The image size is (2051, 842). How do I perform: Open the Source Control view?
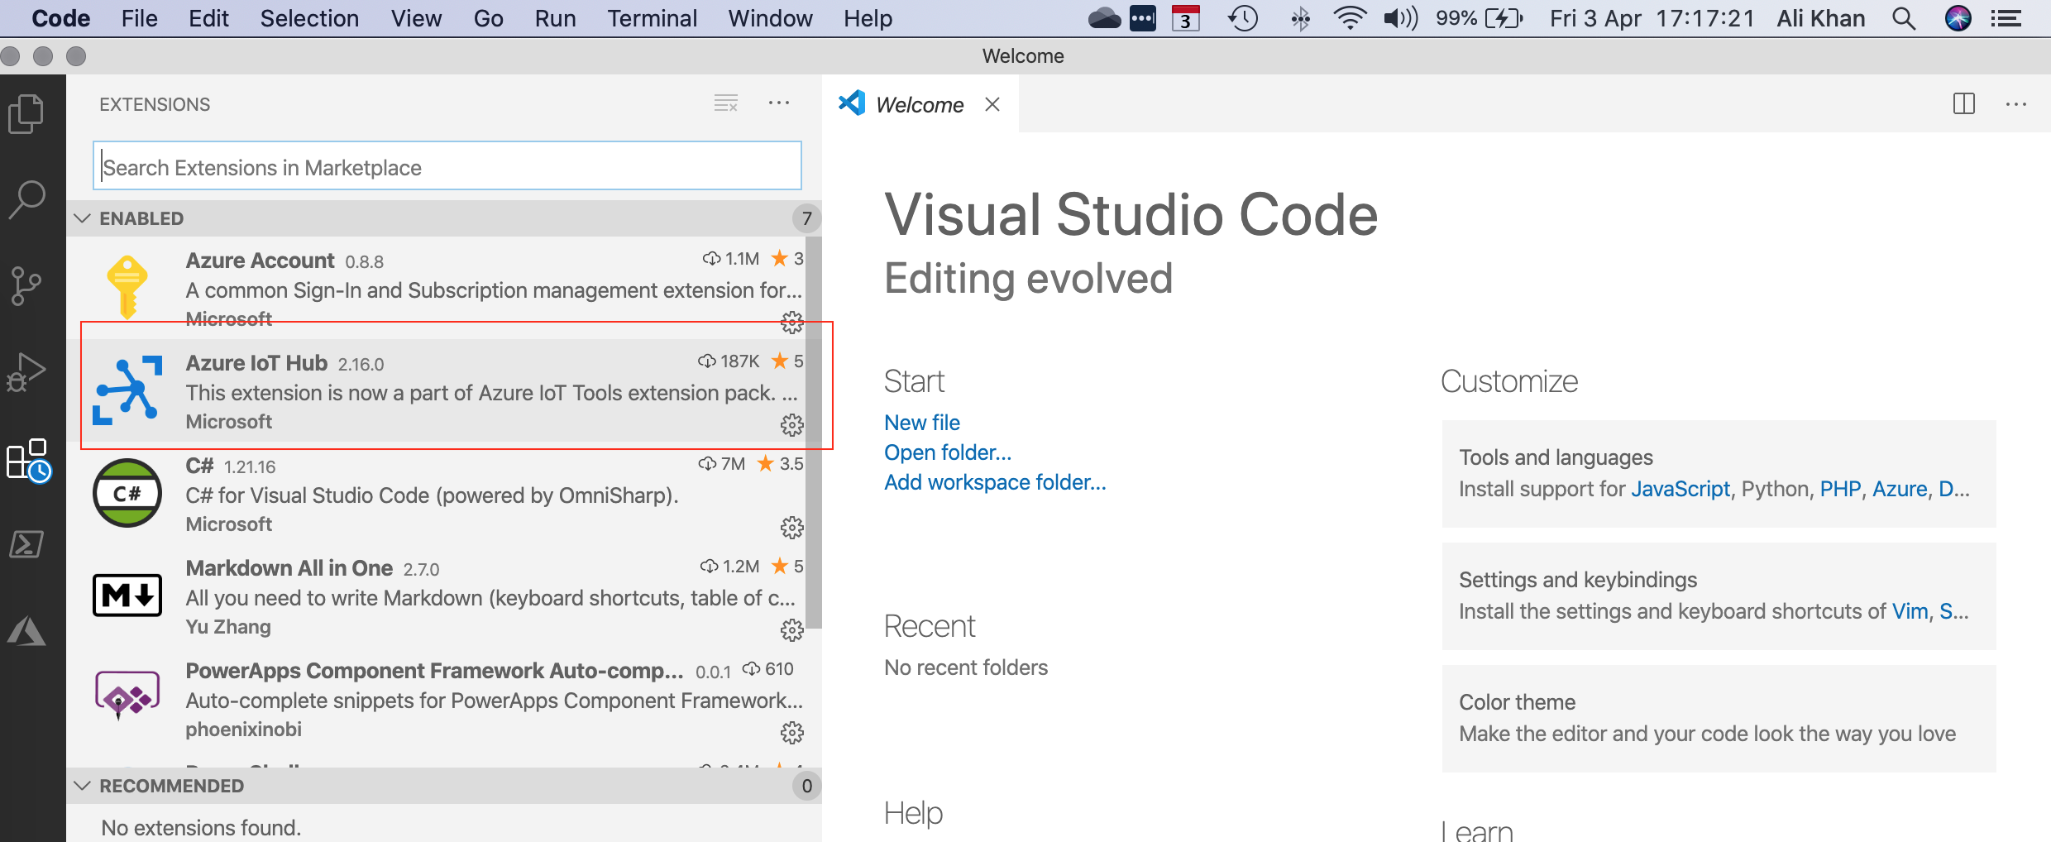[x=26, y=285]
